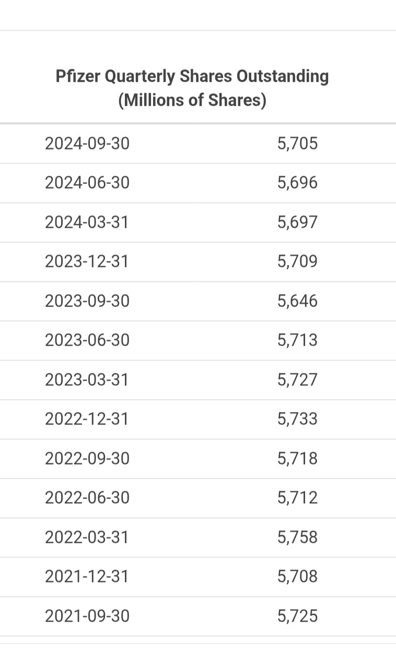This screenshot has height=651, width=396.
Task: Select the 5,705 shares value
Action: 297,143
